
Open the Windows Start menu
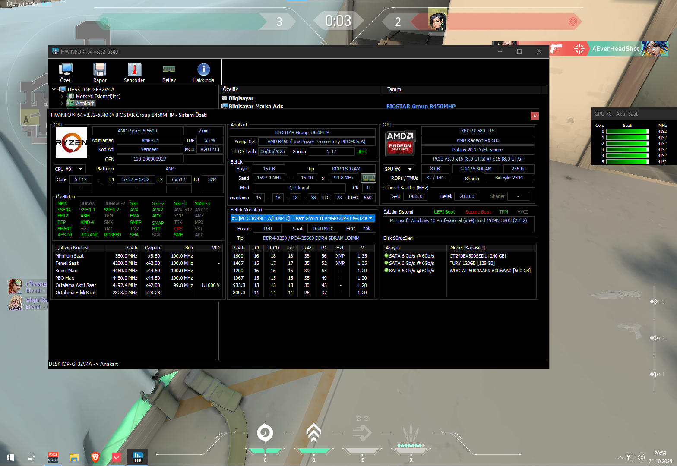coord(10,457)
